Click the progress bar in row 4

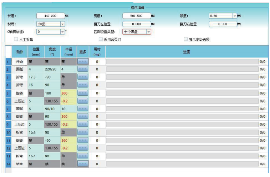click(182, 85)
